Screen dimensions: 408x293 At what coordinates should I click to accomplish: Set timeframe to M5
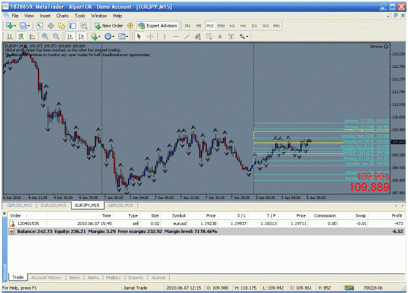pos(199,25)
